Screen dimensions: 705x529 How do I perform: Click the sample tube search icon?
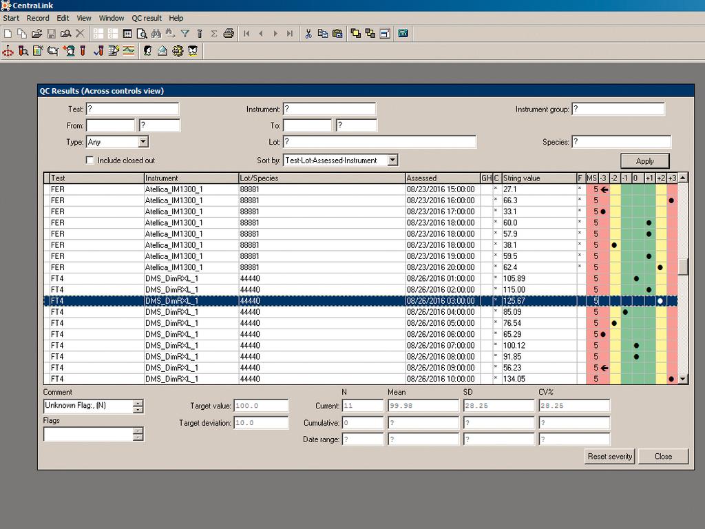pyautogui.click(x=23, y=50)
